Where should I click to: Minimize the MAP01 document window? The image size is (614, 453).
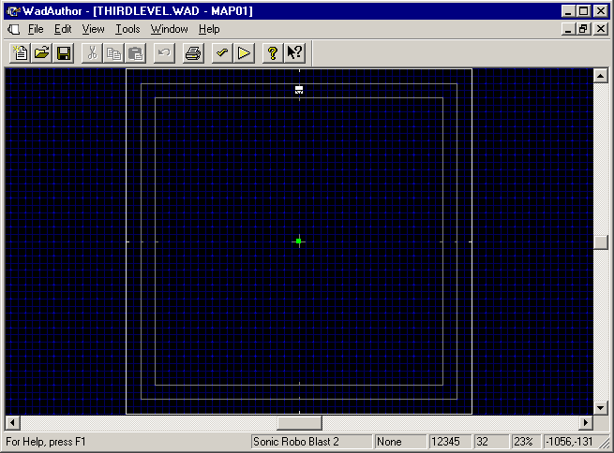coord(568,29)
